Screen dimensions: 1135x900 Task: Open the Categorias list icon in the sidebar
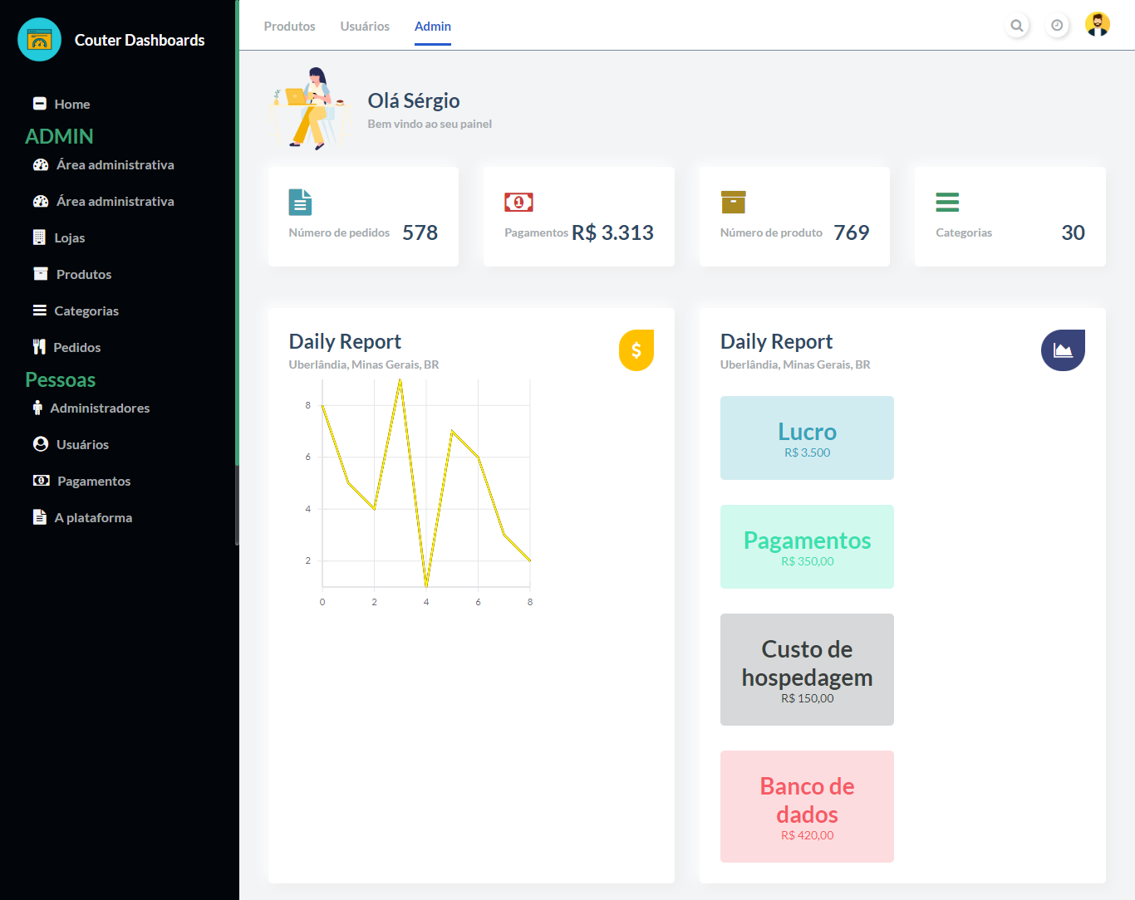pos(40,310)
